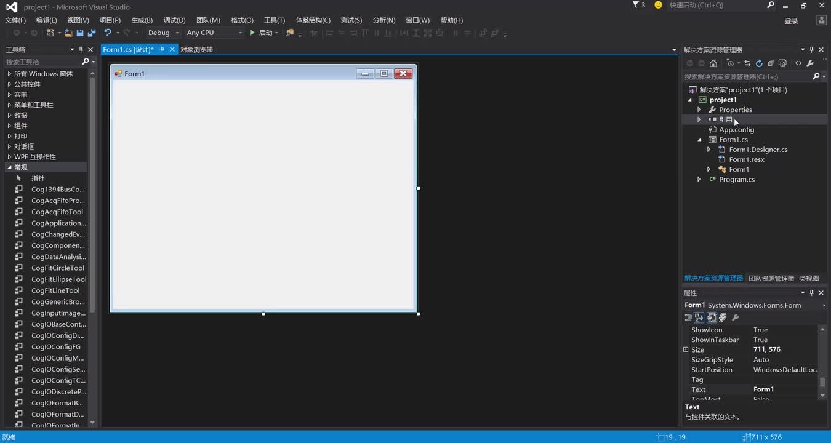Select App.config in Solution Explorer

click(736, 130)
